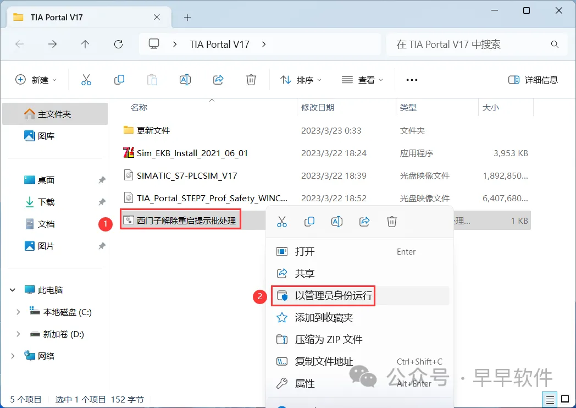Go up one folder level

pos(85,45)
